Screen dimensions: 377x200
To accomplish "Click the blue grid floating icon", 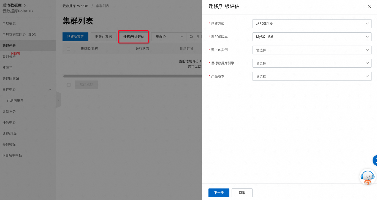I will pos(375,160).
